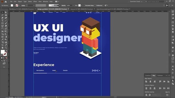This screenshot has height=98, width=175.
Task: Open Essentials Classic workspace dropdown
Action: (x=136, y=2)
